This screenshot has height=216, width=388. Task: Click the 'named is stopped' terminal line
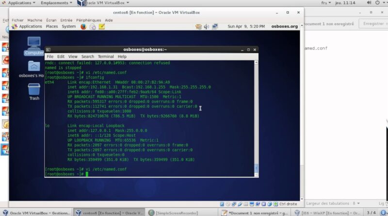click(63, 67)
